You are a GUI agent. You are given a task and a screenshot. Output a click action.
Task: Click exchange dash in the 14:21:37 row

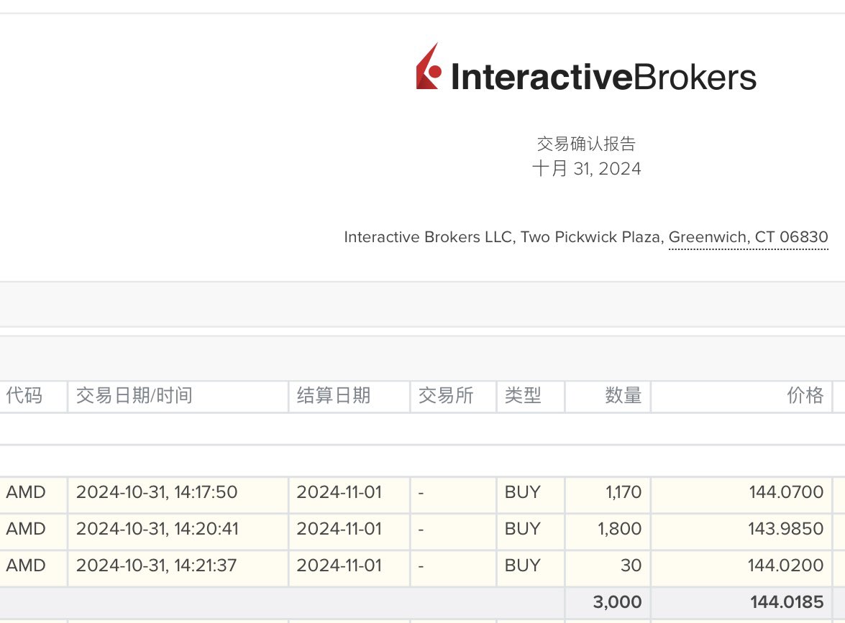(x=421, y=566)
